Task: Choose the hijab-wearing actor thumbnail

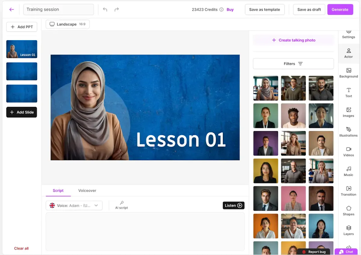Action: coord(266,88)
